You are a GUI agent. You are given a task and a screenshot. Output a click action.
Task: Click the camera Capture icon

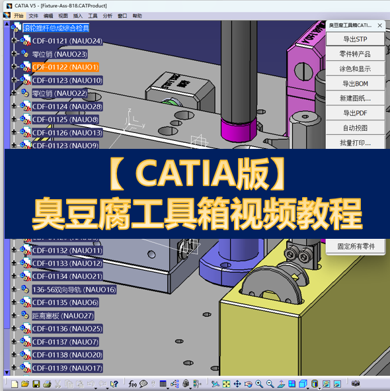(x=356, y=383)
